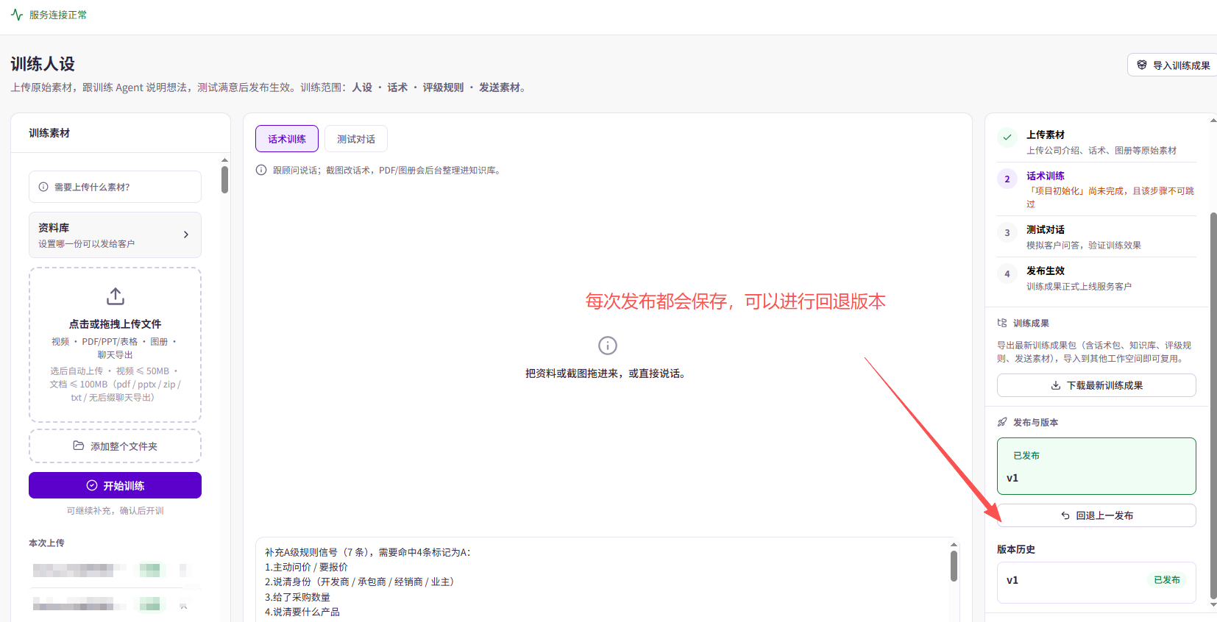Click the info icon above the empty chat prompt
This screenshot has width=1217, height=622.
tap(608, 345)
